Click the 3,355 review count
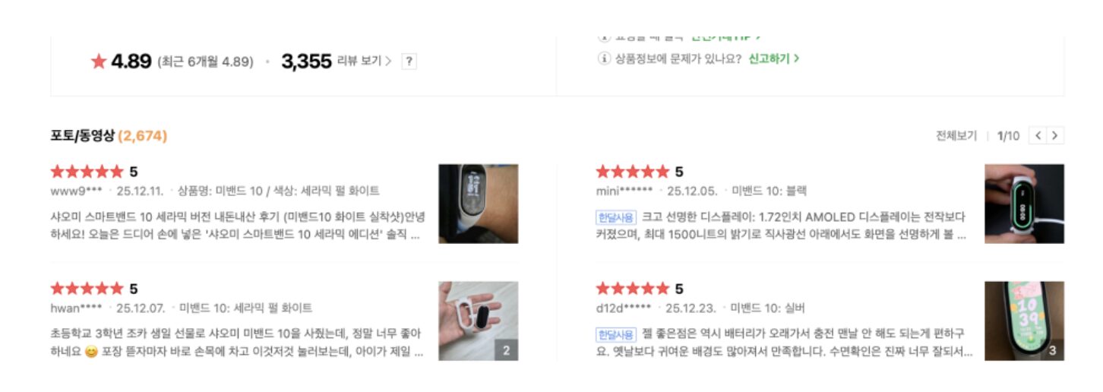This screenshot has height=392, width=1103. (306, 62)
